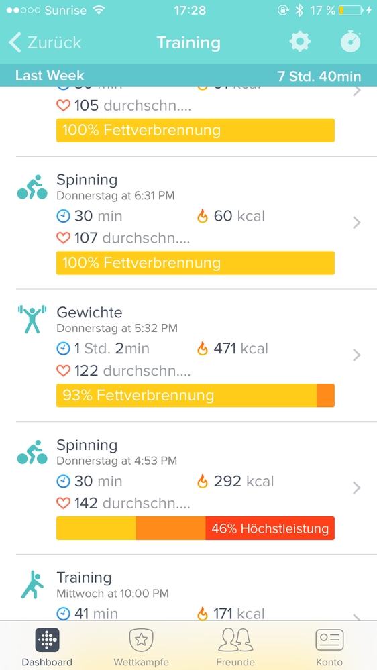This screenshot has height=670, width=377.
Task: Tap the Zurück back button
Action: pos(45,42)
